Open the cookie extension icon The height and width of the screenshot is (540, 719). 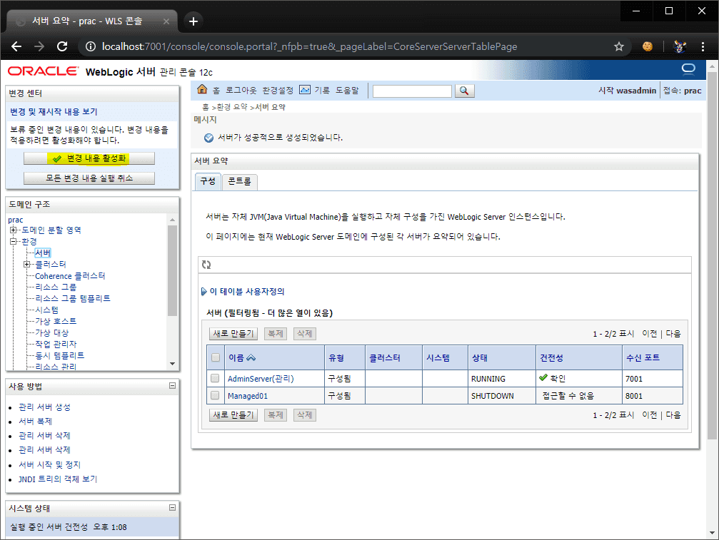(x=648, y=46)
